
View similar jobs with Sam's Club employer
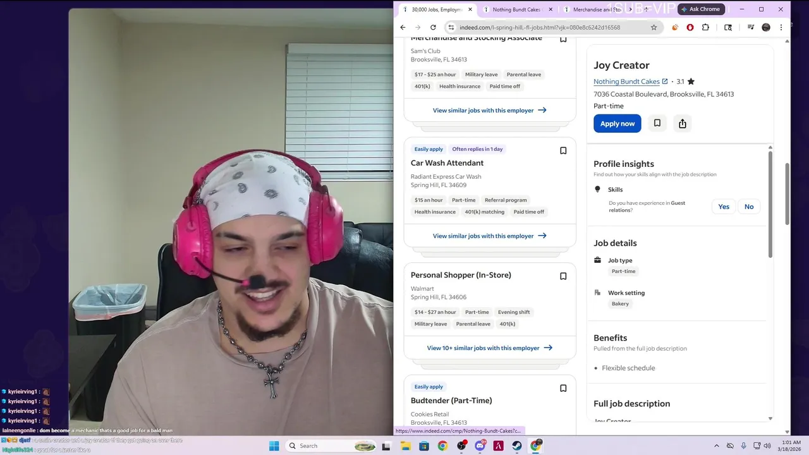(490, 110)
